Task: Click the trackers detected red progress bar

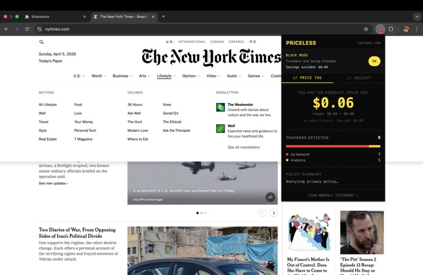Action: coord(327,146)
